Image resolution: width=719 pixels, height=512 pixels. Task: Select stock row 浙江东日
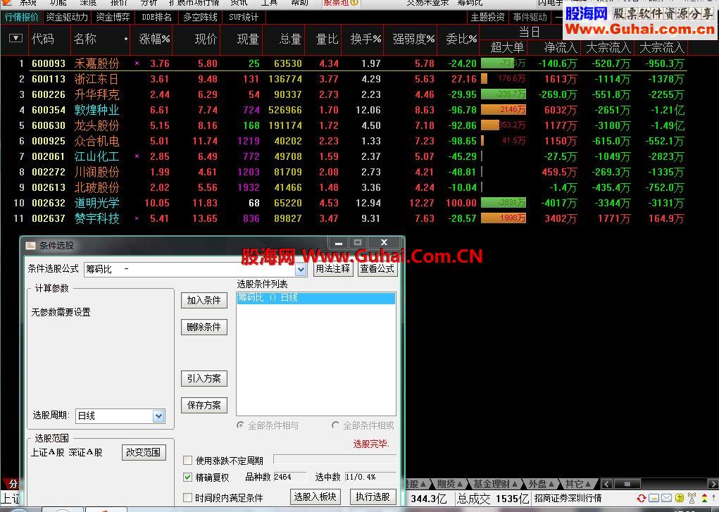pyautogui.click(x=344, y=79)
